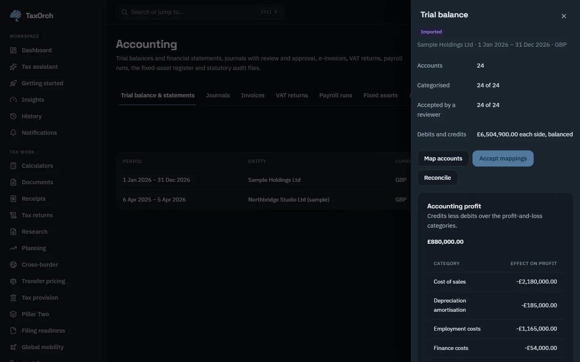Open the Payroll runs tab
Image resolution: width=580 pixels, height=362 pixels.
point(336,95)
